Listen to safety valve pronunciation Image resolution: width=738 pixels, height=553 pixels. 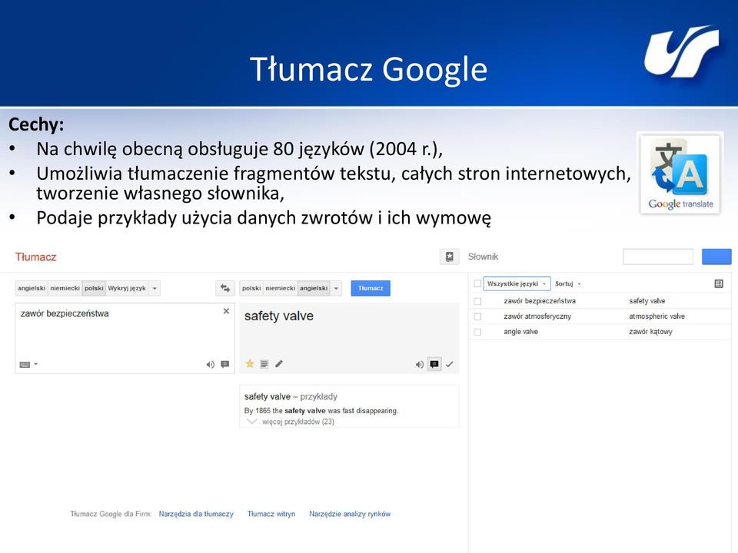420,364
